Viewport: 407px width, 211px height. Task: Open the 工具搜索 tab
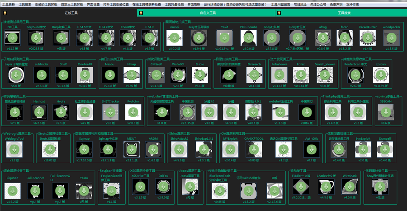click(x=341, y=13)
